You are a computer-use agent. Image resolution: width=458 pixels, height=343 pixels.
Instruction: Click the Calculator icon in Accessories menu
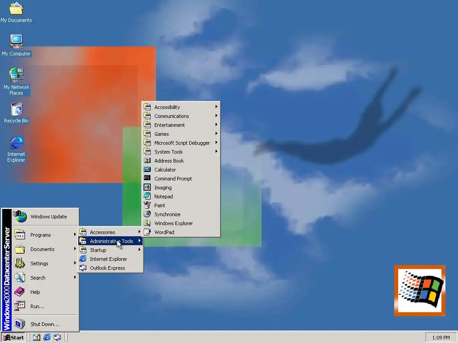pyautogui.click(x=147, y=169)
